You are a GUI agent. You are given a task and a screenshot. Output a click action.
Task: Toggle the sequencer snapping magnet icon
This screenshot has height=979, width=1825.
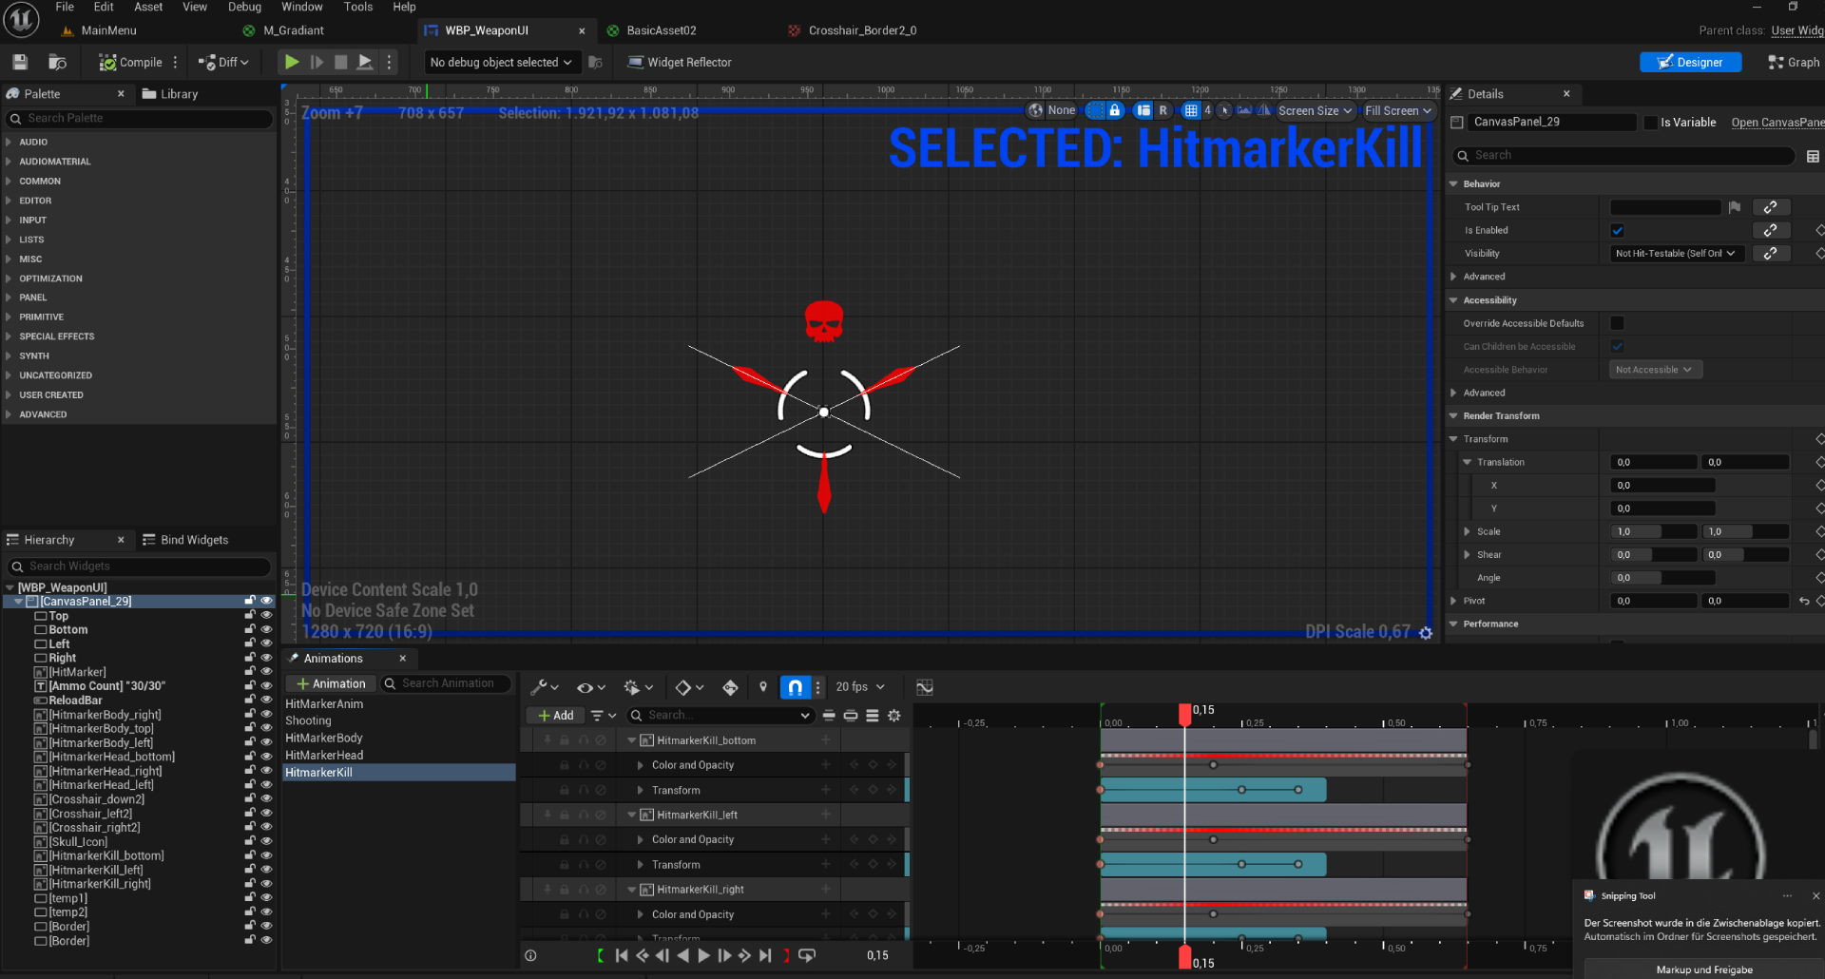795,687
